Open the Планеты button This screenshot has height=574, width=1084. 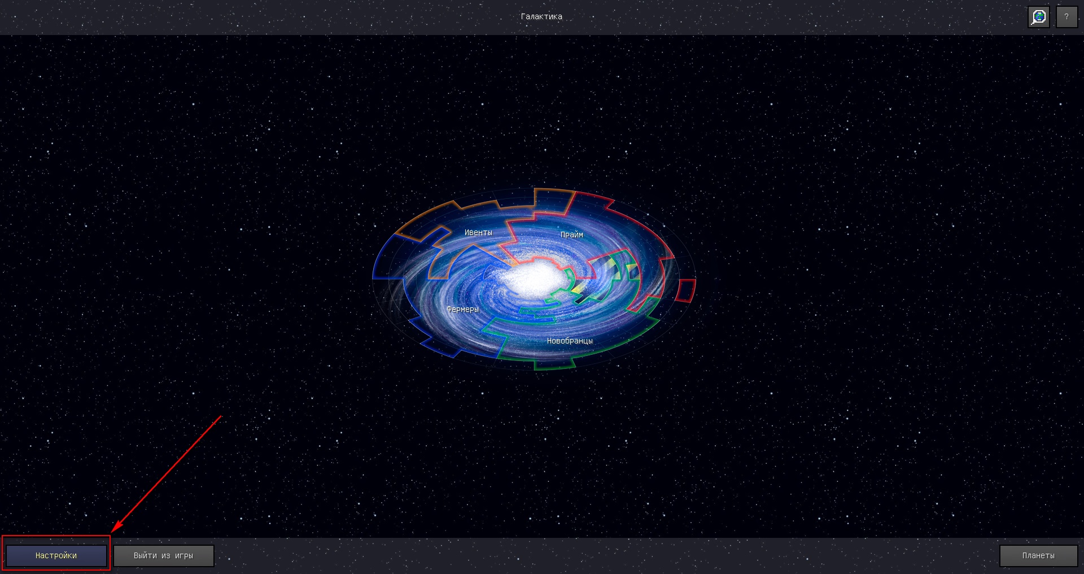tap(1038, 555)
